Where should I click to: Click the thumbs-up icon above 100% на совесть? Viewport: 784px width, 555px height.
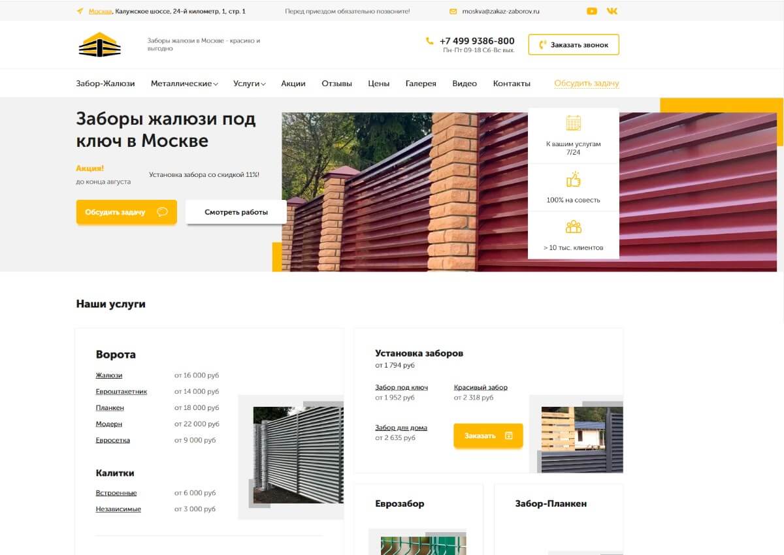click(x=573, y=180)
